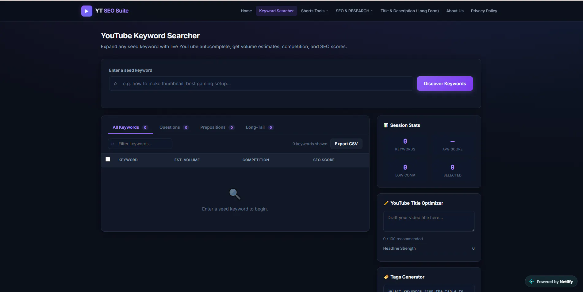Click the resize handle of the title textarea

point(473,229)
